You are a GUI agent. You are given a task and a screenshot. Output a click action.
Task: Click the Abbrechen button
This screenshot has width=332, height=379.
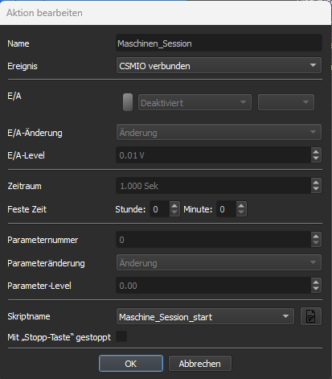point(200,364)
